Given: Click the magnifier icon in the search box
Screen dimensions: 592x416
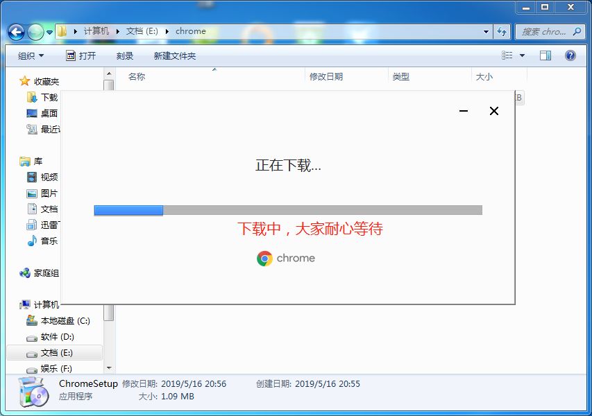Looking at the screenshot, I should pyautogui.click(x=577, y=32).
